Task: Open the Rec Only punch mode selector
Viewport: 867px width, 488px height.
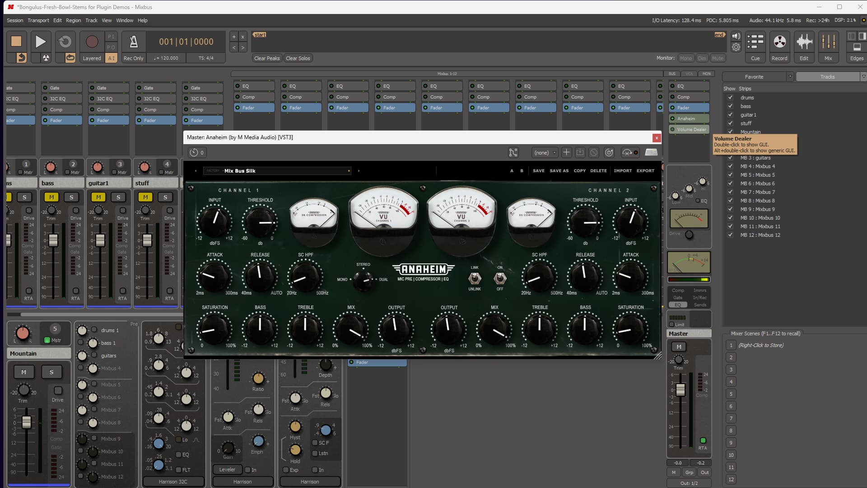Action: point(133,58)
